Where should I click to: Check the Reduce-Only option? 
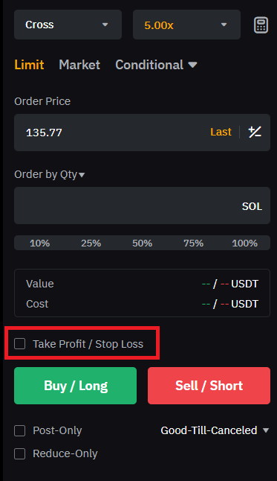coord(20,453)
